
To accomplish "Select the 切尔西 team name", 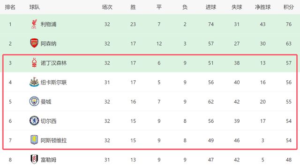I will (x=48, y=121).
